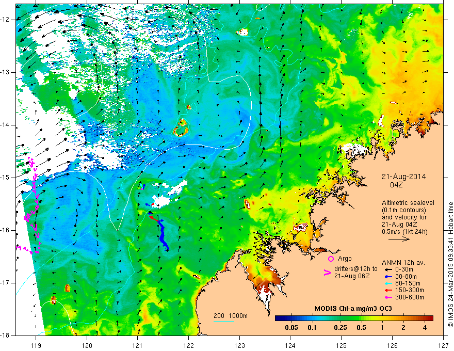454x351 pixels.
Task: Click the thick blue mooring track on map
Action: (164, 235)
